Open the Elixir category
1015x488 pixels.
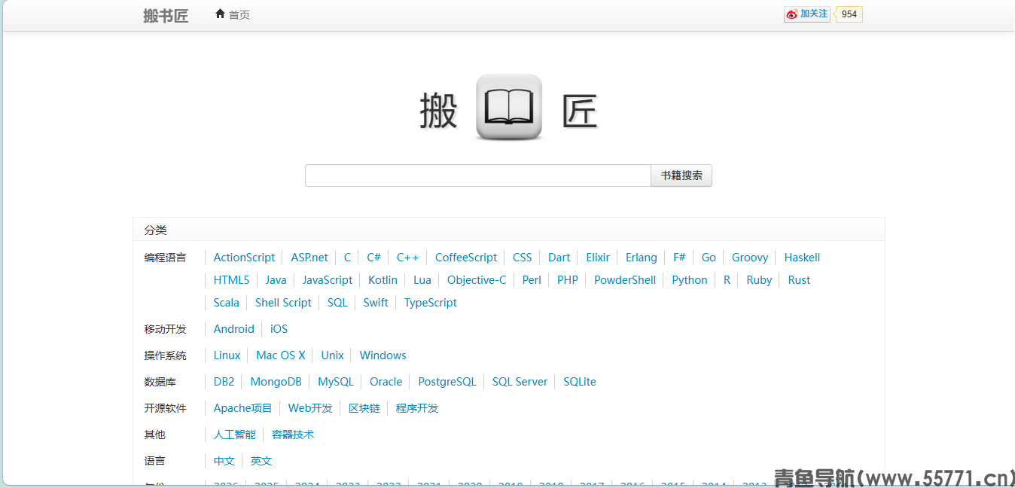(598, 258)
